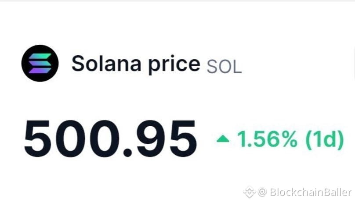Click the word price in the title
Screen dimensions: 355x203
[174, 65]
